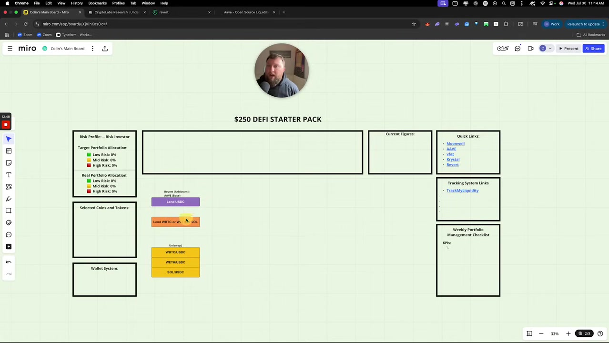
Task: Toggle the video call camera icon
Action: pos(530,49)
